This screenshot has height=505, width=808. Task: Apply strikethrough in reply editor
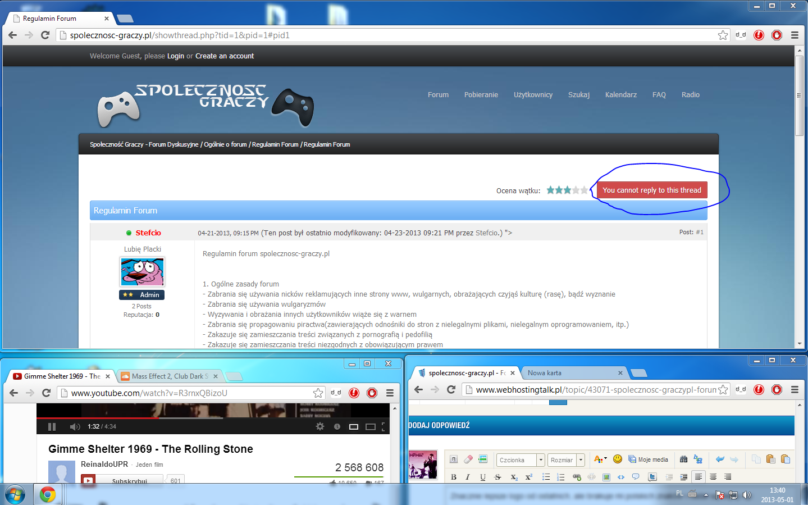[497, 477]
